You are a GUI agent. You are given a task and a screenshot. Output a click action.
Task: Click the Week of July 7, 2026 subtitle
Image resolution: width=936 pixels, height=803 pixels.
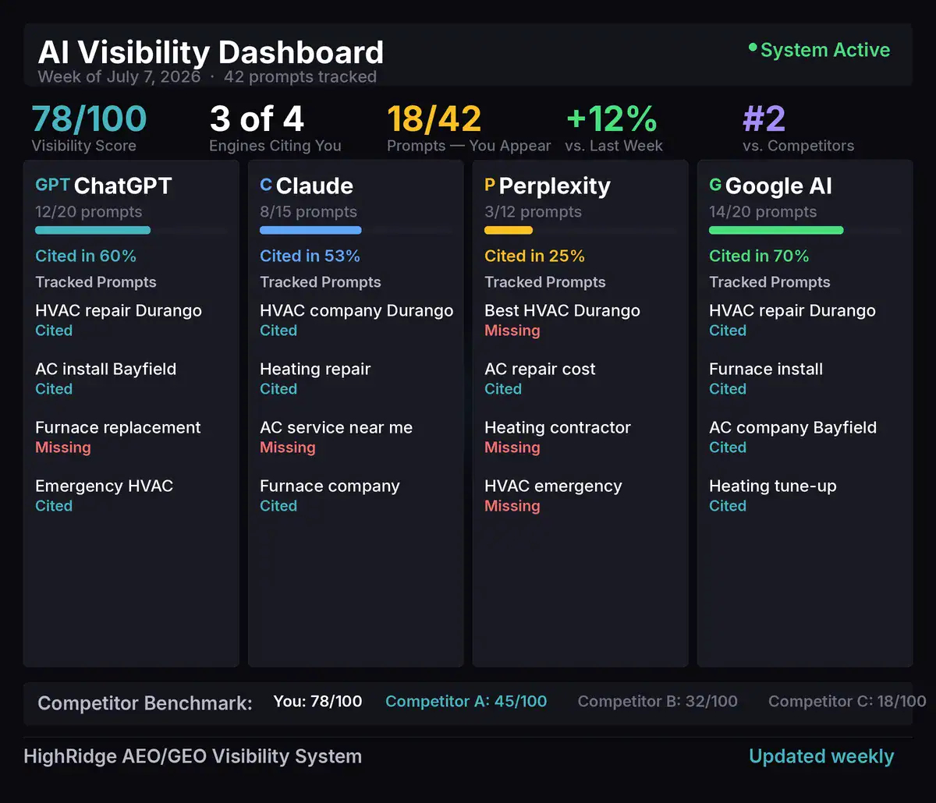click(119, 76)
